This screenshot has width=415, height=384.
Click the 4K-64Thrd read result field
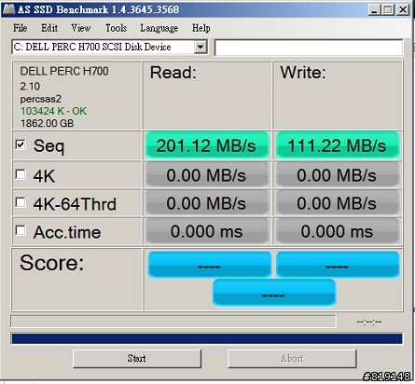pyautogui.click(x=207, y=203)
